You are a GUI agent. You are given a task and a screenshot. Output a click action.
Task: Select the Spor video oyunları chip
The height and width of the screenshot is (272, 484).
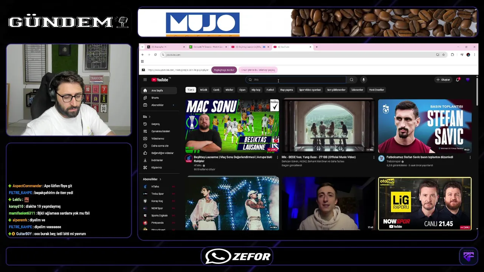click(310, 90)
